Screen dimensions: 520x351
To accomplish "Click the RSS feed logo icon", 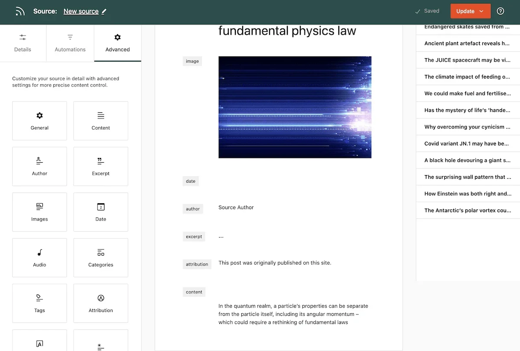I will [x=20, y=11].
